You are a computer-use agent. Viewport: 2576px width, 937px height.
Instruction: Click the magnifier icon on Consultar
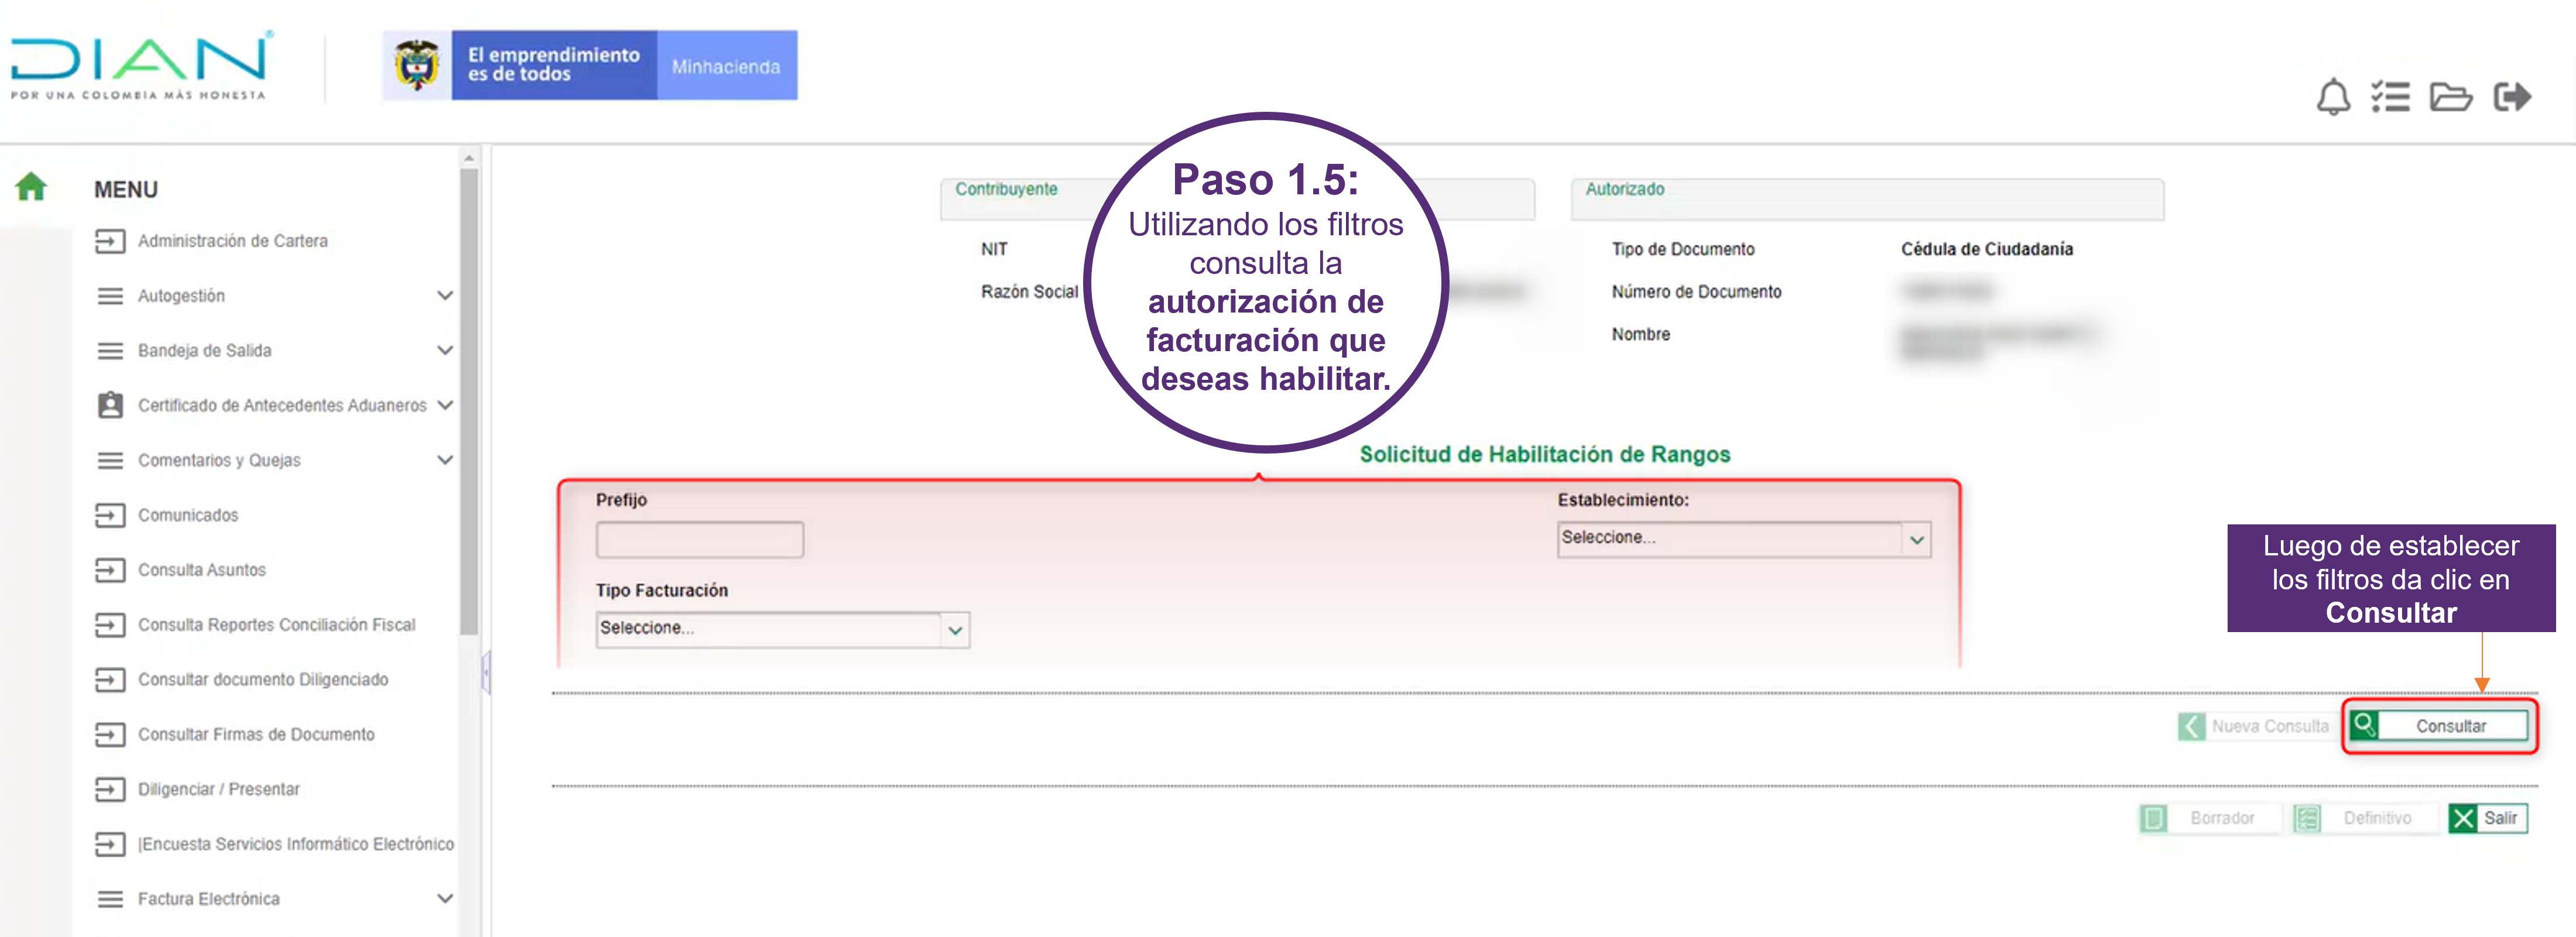pos(2364,725)
